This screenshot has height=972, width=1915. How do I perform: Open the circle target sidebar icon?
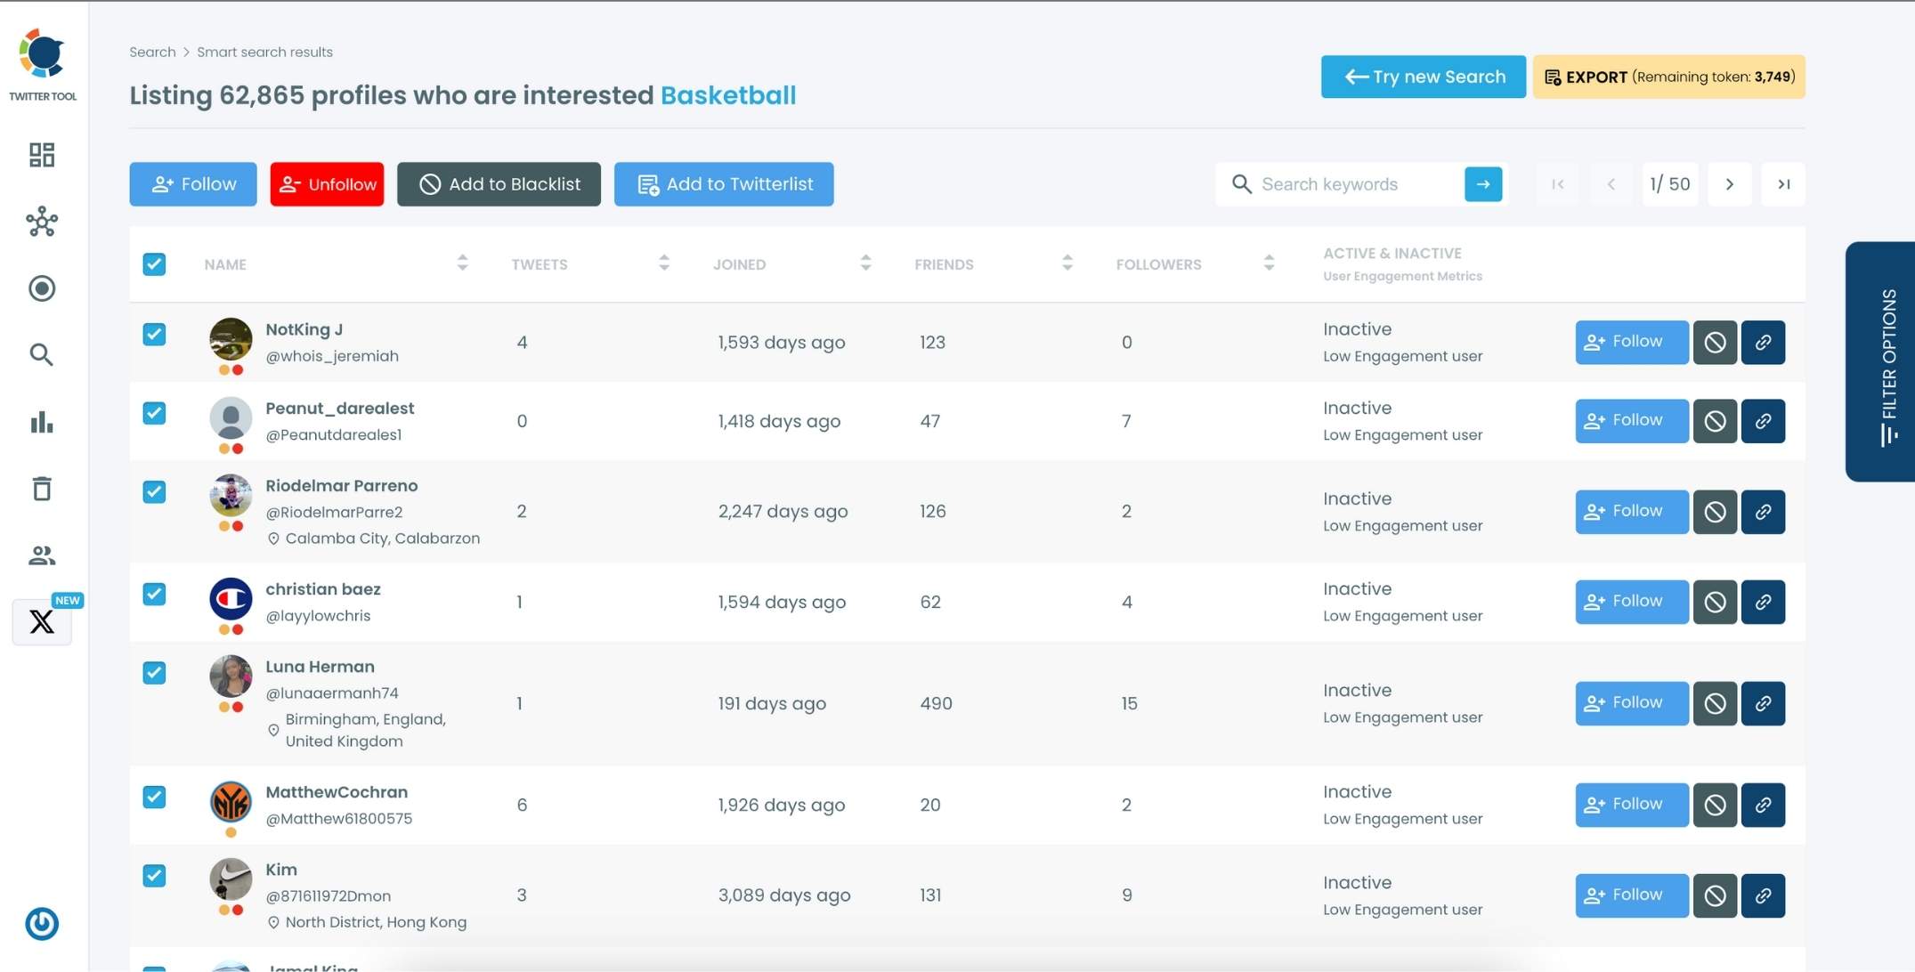(42, 288)
